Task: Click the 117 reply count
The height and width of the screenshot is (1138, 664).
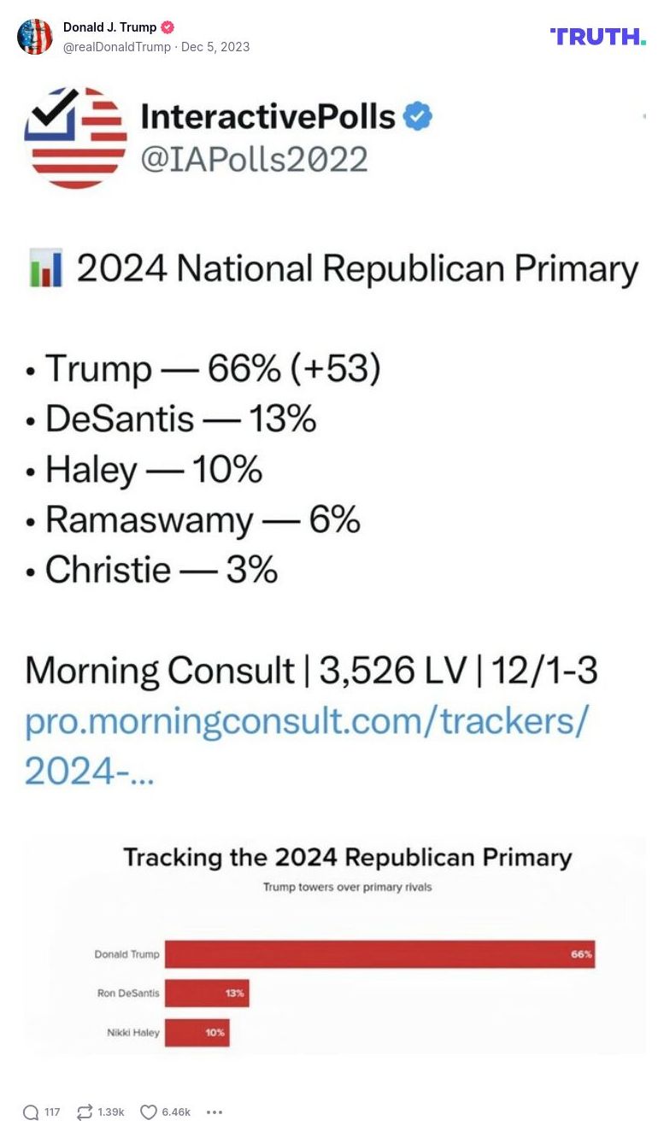Action: (52, 1112)
